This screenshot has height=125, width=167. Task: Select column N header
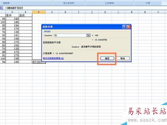point(145,12)
